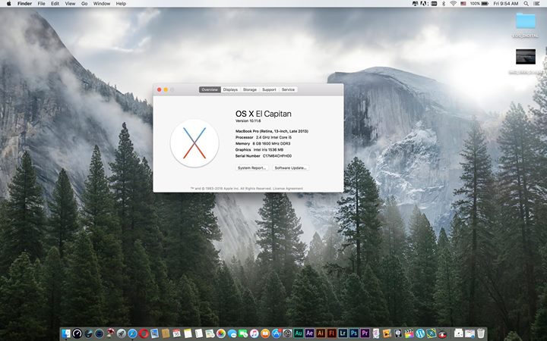This screenshot has width=547, height=341.
Task: Open the Trash in the Dock
Action: (481, 333)
